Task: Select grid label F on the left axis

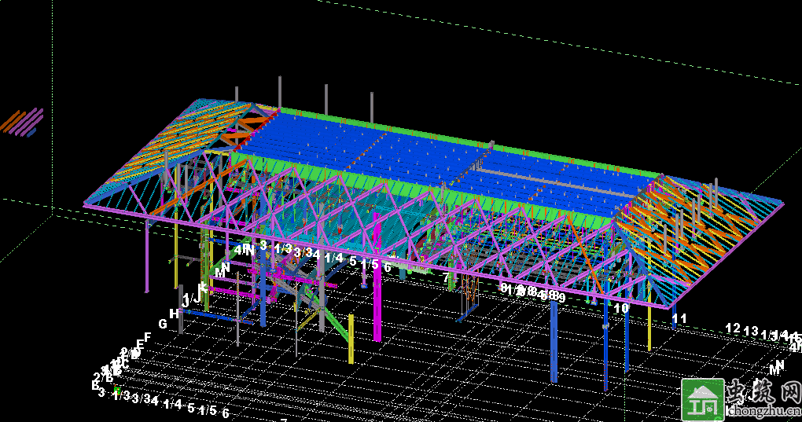Action: point(146,338)
